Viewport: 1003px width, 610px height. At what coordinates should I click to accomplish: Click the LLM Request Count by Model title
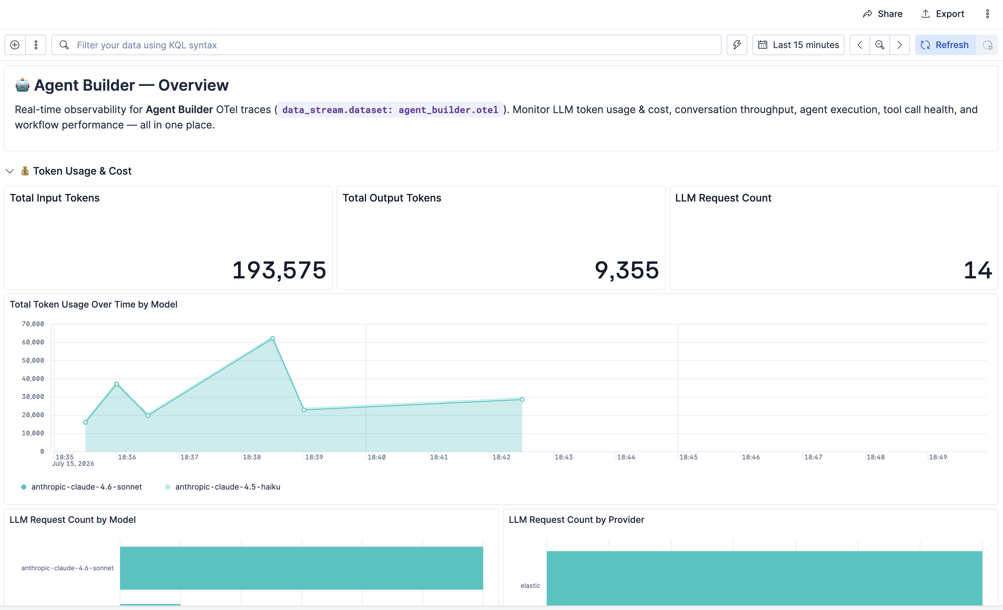tap(73, 520)
